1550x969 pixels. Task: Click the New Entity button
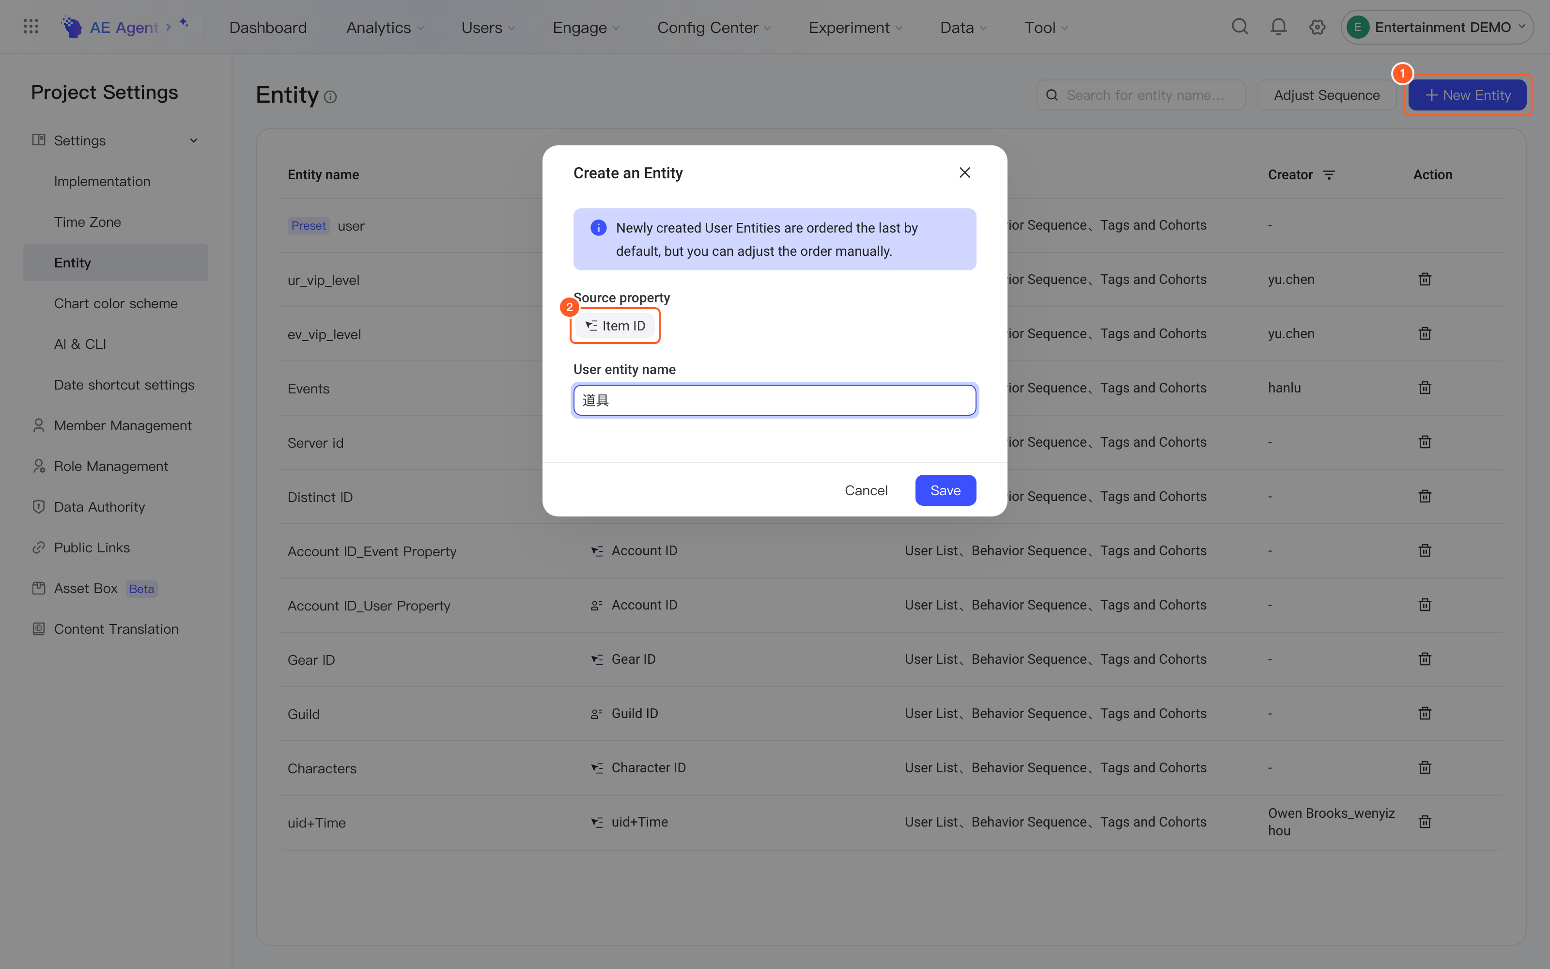[1467, 95]
